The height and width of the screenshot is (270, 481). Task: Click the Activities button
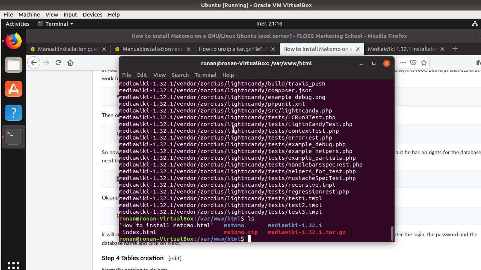coord(18,24)
